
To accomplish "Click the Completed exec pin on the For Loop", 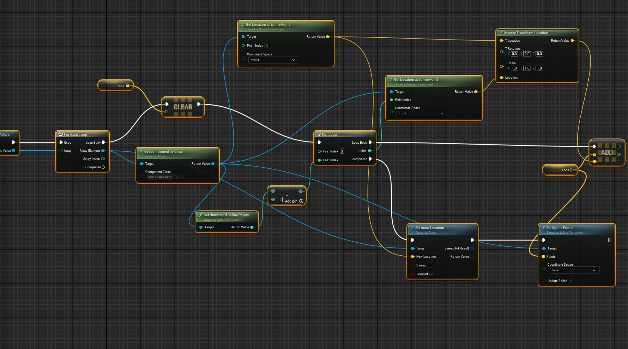I will point(370,159).
